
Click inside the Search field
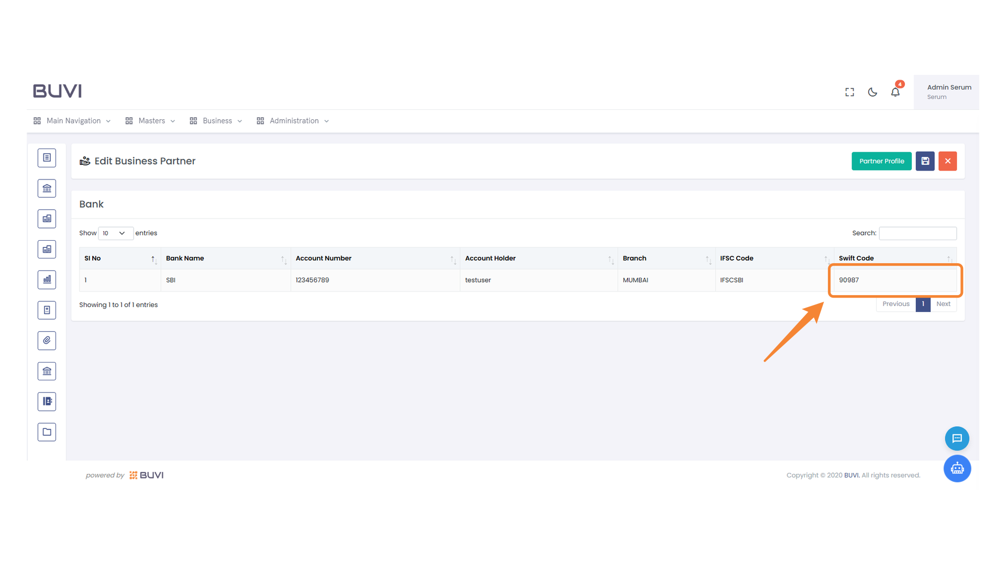click(917, 233)
